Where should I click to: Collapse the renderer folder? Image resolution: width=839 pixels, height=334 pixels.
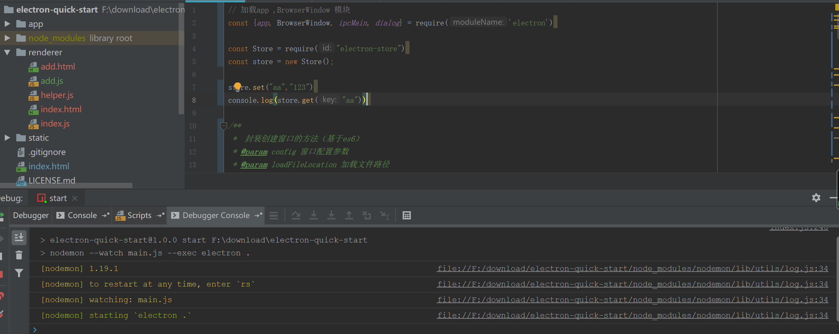tap(7, 52)
